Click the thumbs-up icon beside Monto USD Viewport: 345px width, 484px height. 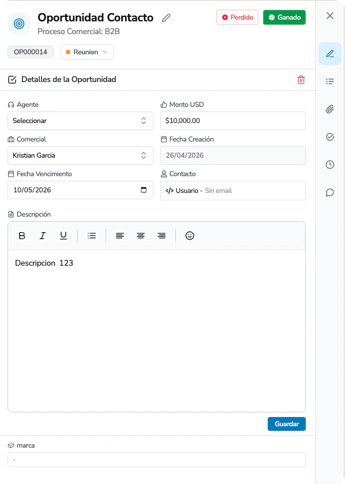pos(164,105)
